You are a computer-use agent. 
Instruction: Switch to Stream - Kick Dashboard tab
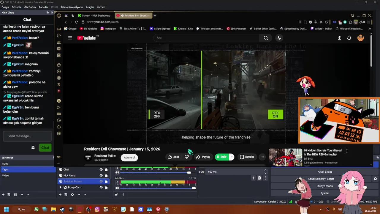[94, 15]
